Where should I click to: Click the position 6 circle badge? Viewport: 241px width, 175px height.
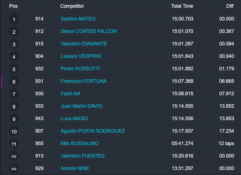point(14,82)
